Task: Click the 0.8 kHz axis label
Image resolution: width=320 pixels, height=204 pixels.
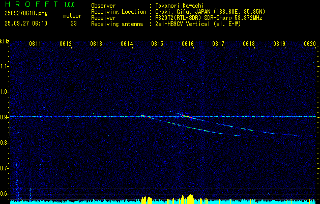Action: [4, 143]
